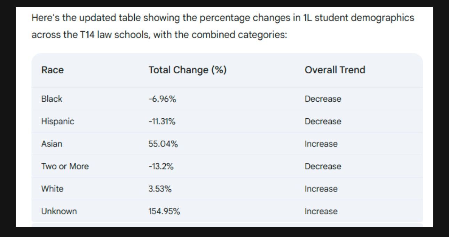Viewport: 449px width, 237px height.
Task: Select the White row label
Action: (52, 189)
